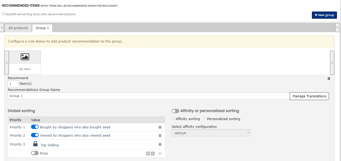
Task: Open the drag handle menu for Priority 1
Action: (160, 127)
